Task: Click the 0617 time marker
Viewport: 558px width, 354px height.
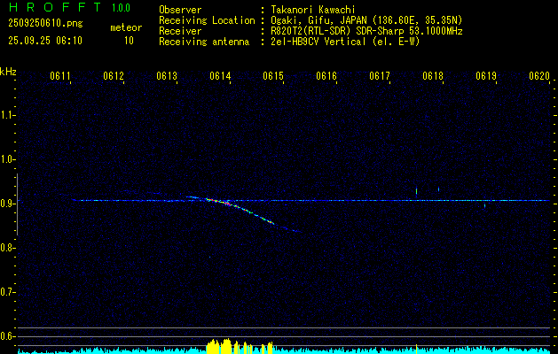Action: click(x=380, y=76)
